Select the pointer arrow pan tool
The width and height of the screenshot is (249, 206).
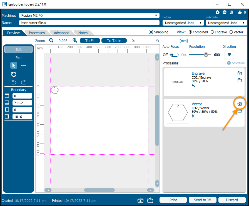coord(14,65)
